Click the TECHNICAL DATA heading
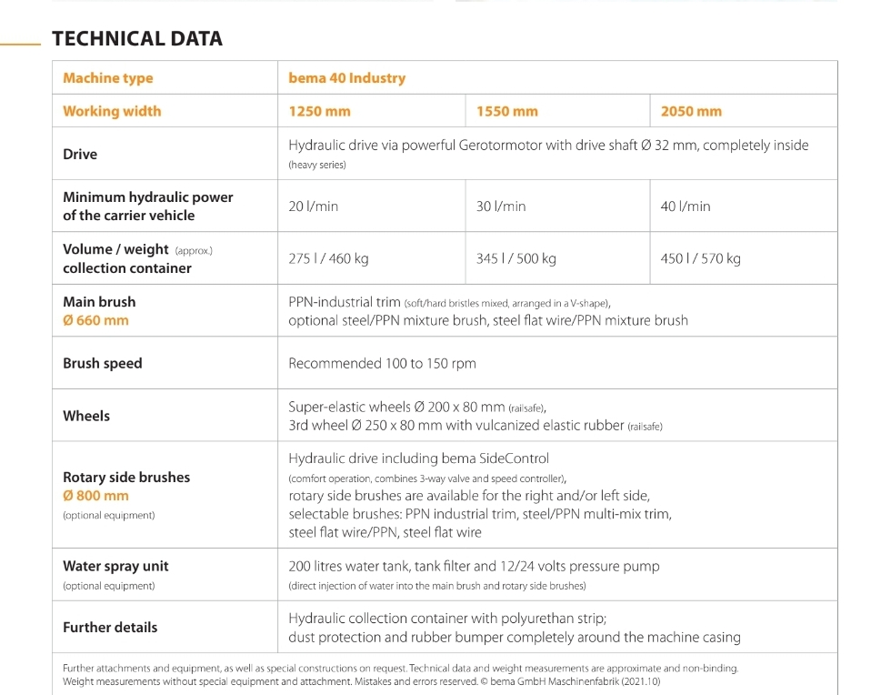 (x=137, y=38)
